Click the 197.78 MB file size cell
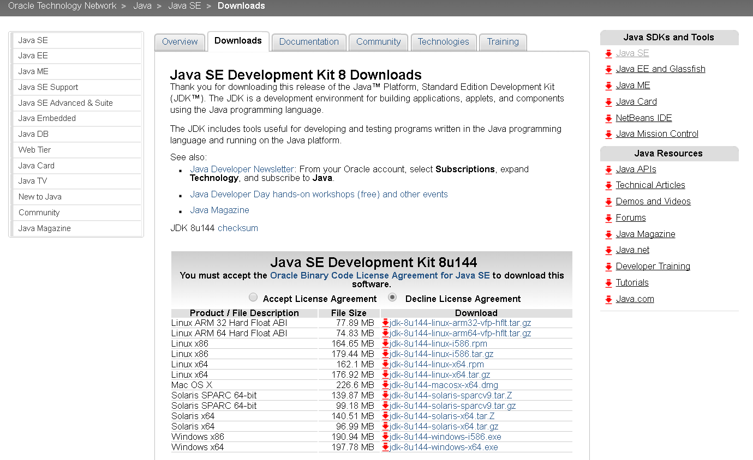753x460 pixels. pyautogui.click(x=349, y=447)
